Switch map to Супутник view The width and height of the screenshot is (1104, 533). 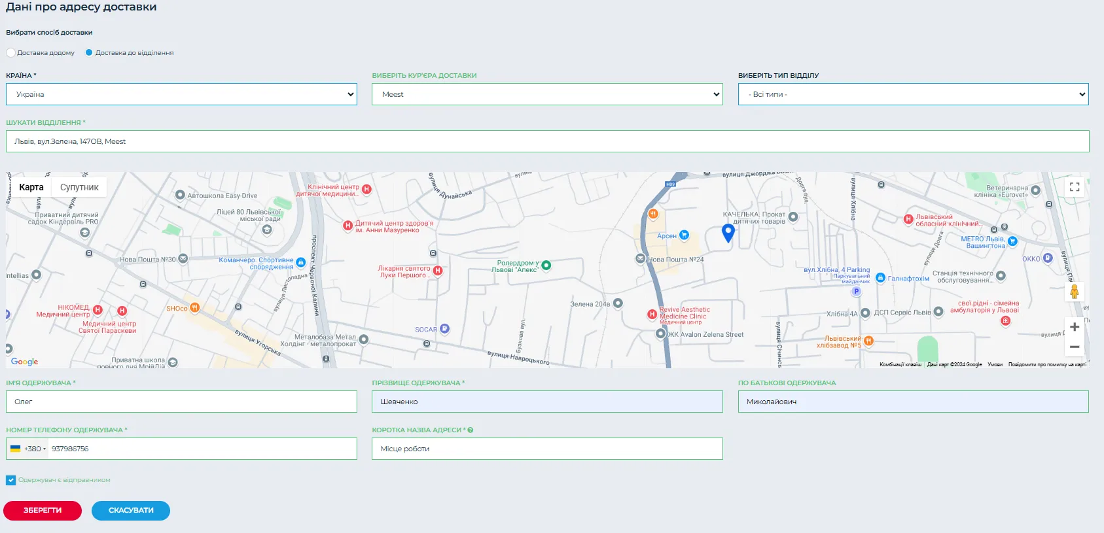[x=79, y=188]
